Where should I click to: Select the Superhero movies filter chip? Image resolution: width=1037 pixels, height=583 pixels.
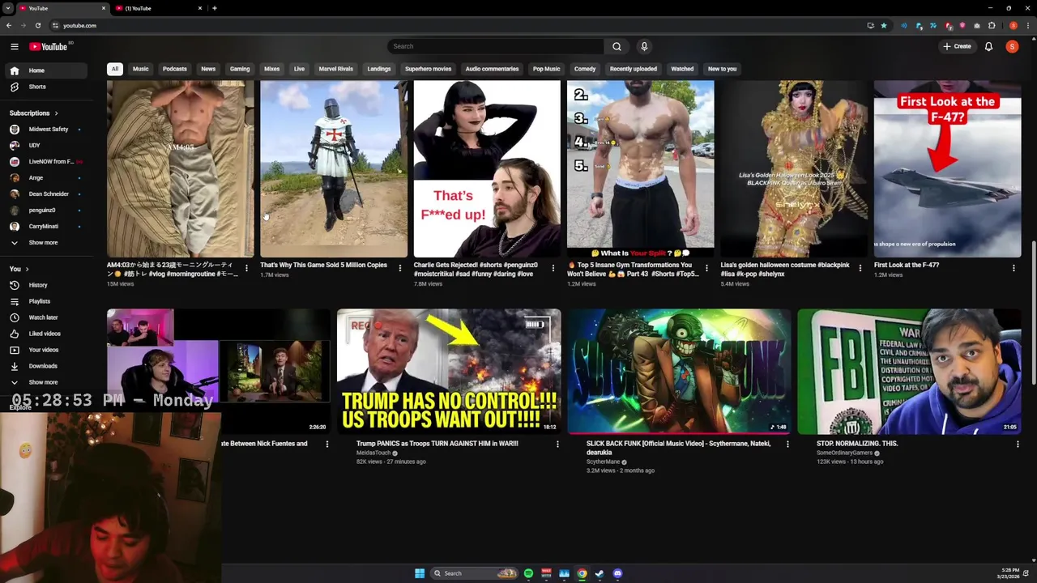click(428, 69)
